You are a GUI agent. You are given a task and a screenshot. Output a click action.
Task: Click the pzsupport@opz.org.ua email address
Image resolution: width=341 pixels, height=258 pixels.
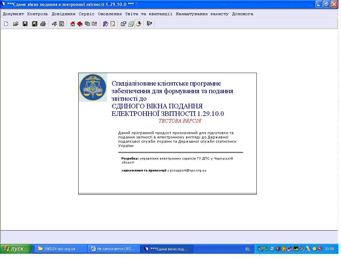click(188, 170)
